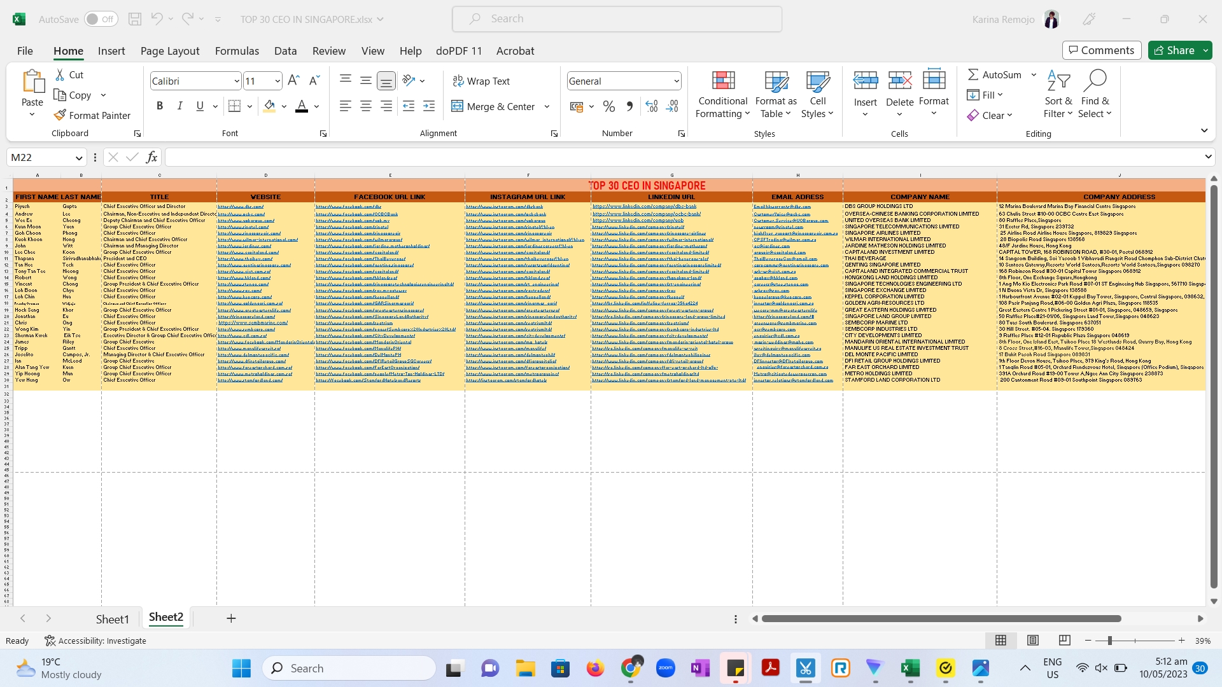Click the title bar Search box
The image size is (1222, 687).
click(617, 19)
